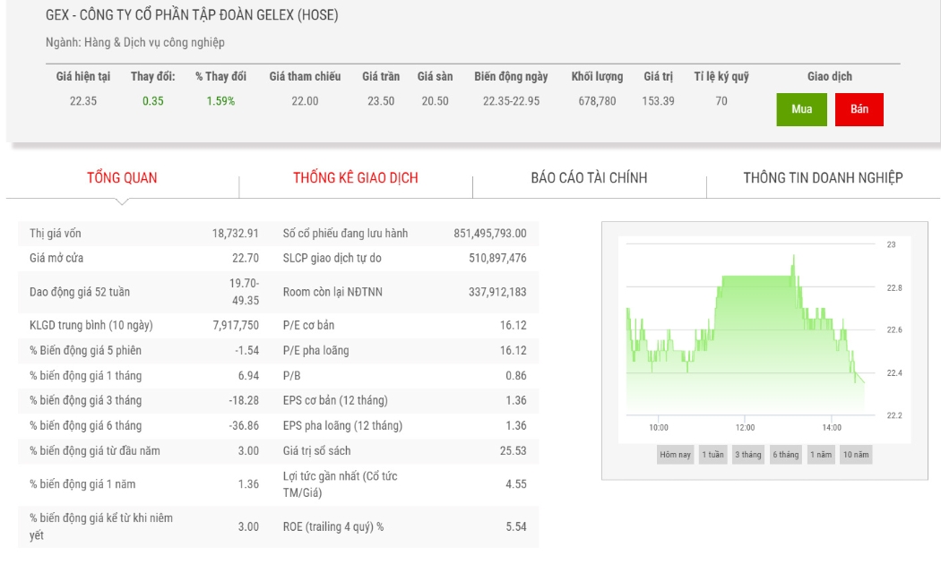This screenshot has height=564, width=941.
Task: Click the average volume value 7,917,750
Action: [x=236, y=326]
